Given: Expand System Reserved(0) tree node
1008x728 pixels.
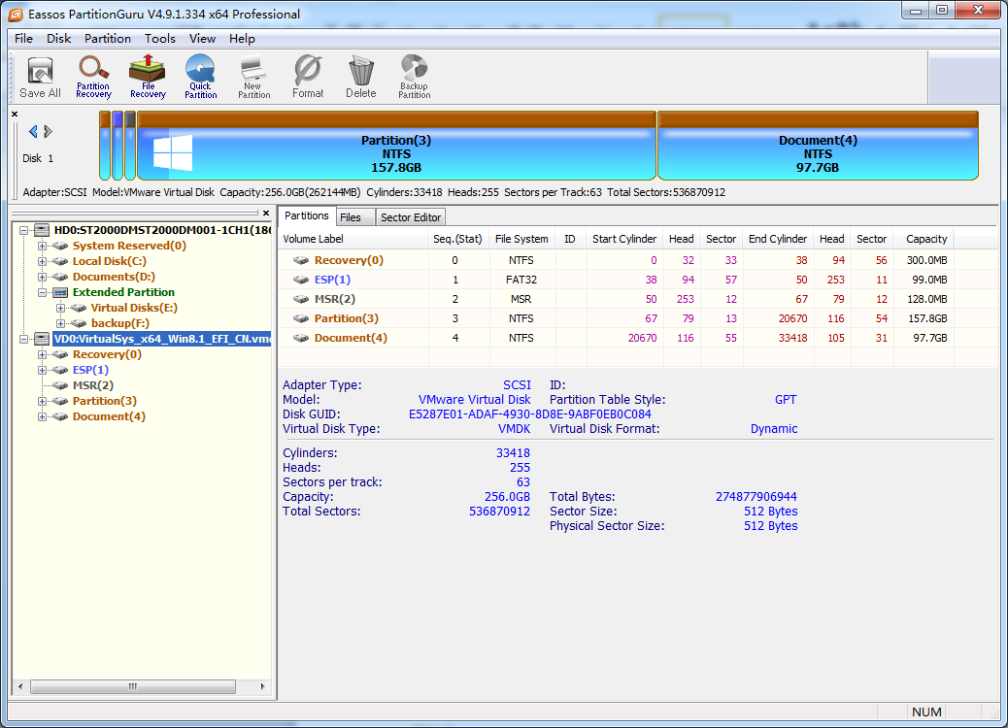Looking at the screenshot, I should (42, 246).
